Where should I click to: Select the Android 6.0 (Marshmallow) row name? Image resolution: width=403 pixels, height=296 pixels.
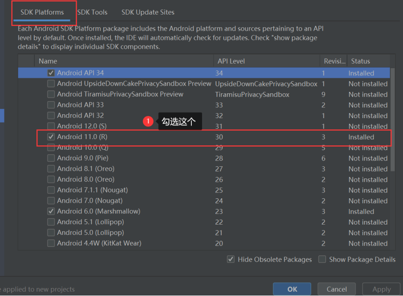99,211
